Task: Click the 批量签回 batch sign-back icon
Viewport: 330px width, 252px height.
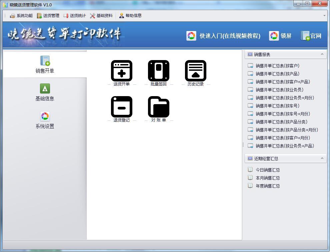Action: coord(159,71)
